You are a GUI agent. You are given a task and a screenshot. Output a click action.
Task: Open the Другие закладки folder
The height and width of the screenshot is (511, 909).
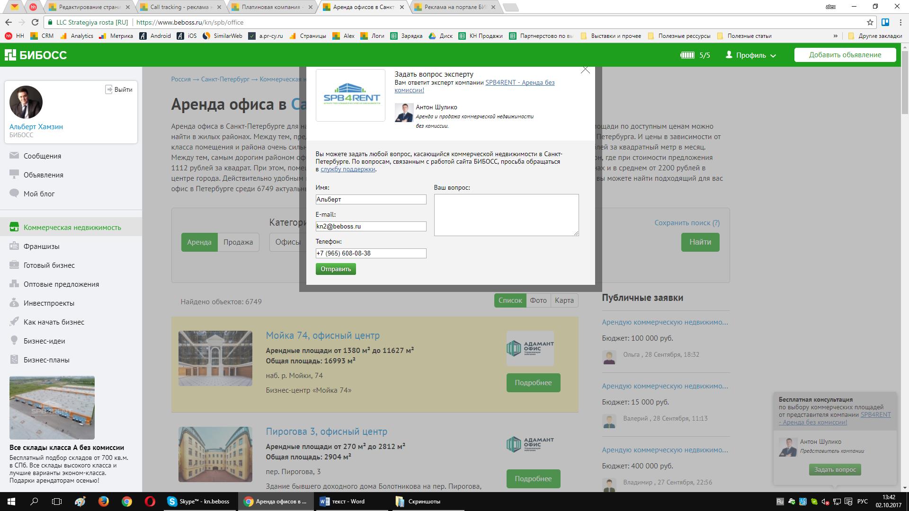[x=875, y=36]
